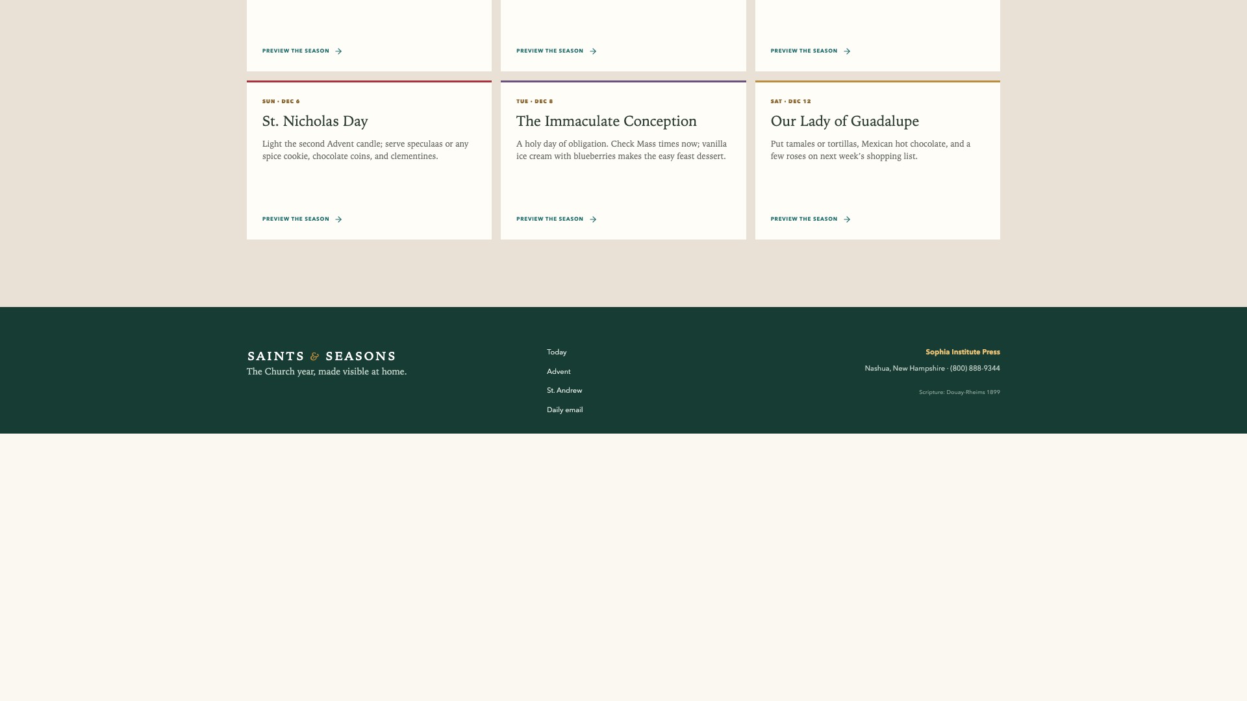Image resolution: width=1247 pixels, height=701 pixels.
Task: Click the phone number (800) 888-9344
Action: [x=975, y=368]
